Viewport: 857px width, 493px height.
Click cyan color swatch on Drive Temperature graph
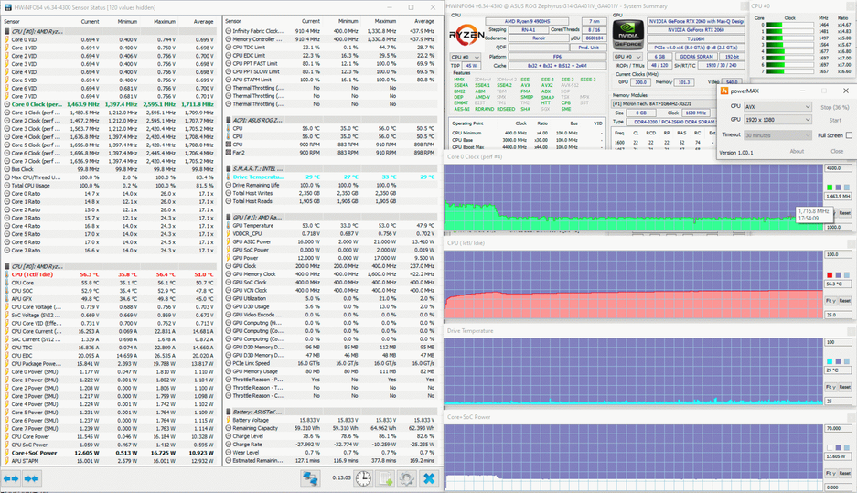point(830,361)
